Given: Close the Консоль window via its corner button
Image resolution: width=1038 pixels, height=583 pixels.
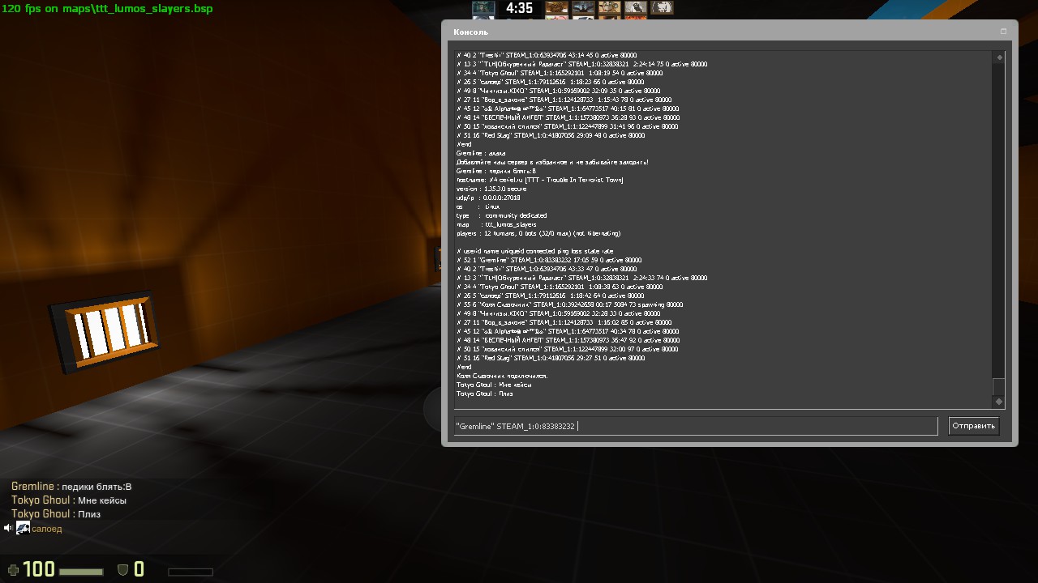Looking at the screenshot, I should [1003, 32].
